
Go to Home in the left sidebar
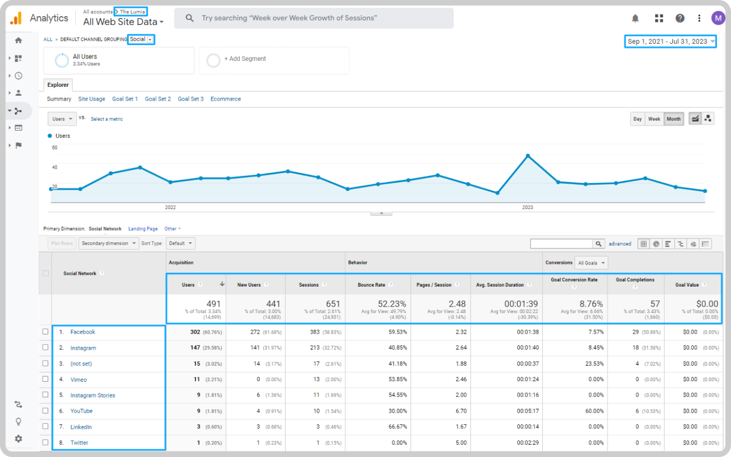pyautogui.click(x=19, y=40)
